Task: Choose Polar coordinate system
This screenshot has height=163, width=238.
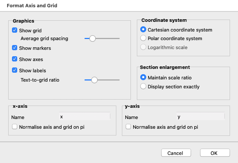Action: 143,38
